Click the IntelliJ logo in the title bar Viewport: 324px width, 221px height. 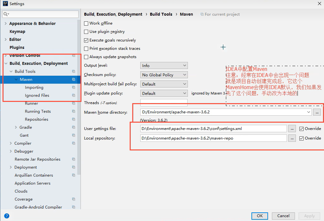point(5,4)
